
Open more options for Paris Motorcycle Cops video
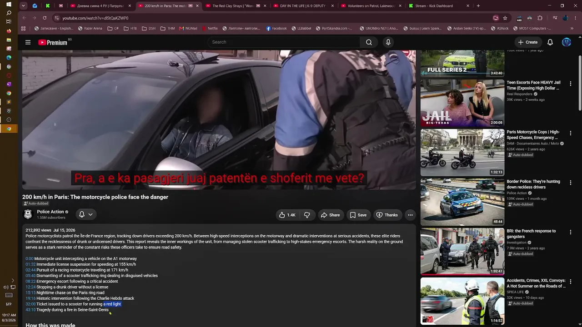[571, 133]
